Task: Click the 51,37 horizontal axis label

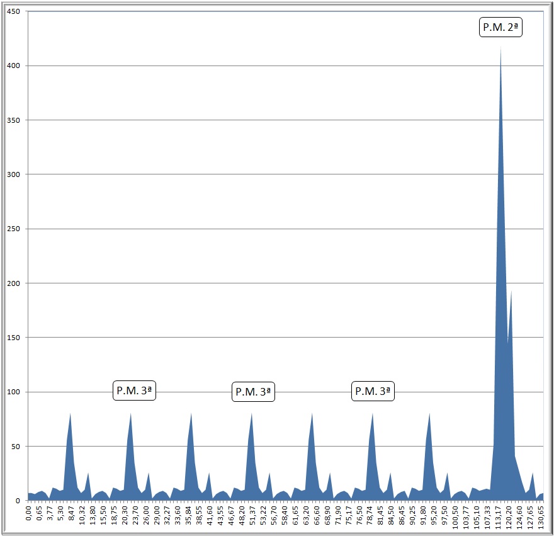Action: (x=253, y=516)
